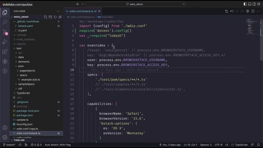Image resolution: width=263 pixels, height=148 pixels.
Task: Open the Search view in activity bar
Action: [x=5, y=22]
